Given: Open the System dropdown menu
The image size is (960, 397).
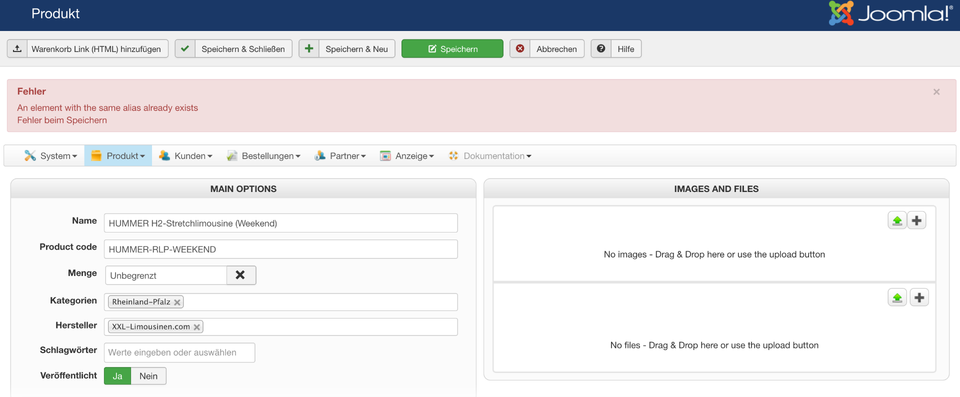Looking at the screenshot, I should point(50,155).
